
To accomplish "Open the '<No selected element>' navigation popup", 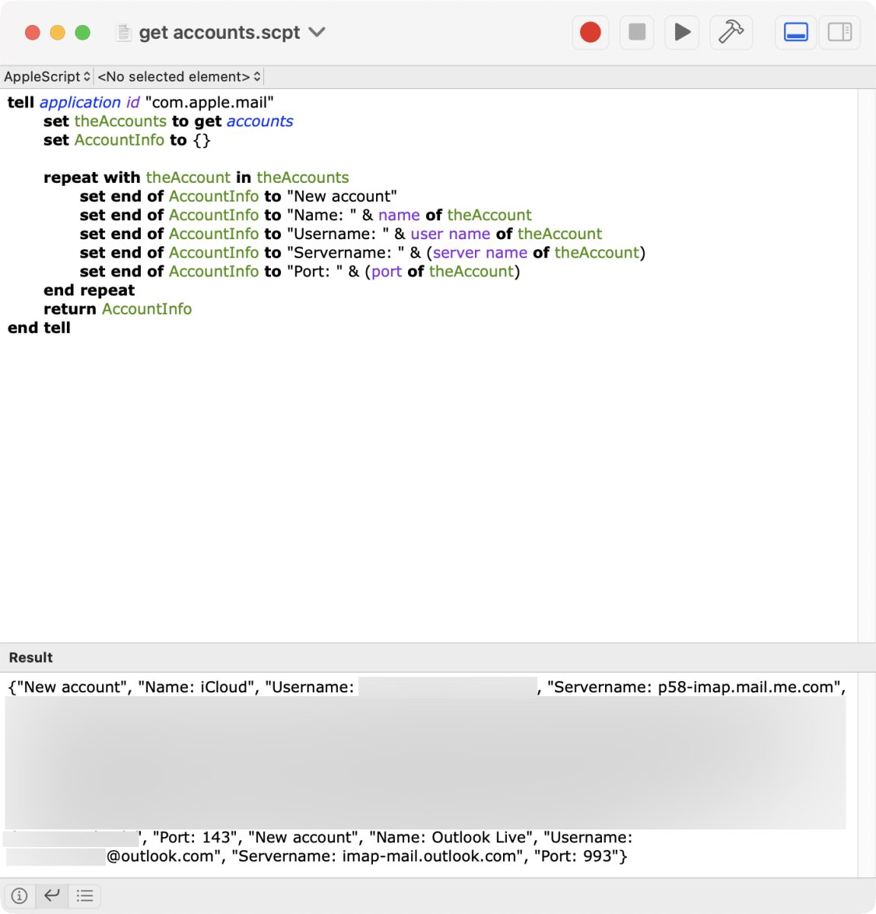I will click(x=177, y=76).
